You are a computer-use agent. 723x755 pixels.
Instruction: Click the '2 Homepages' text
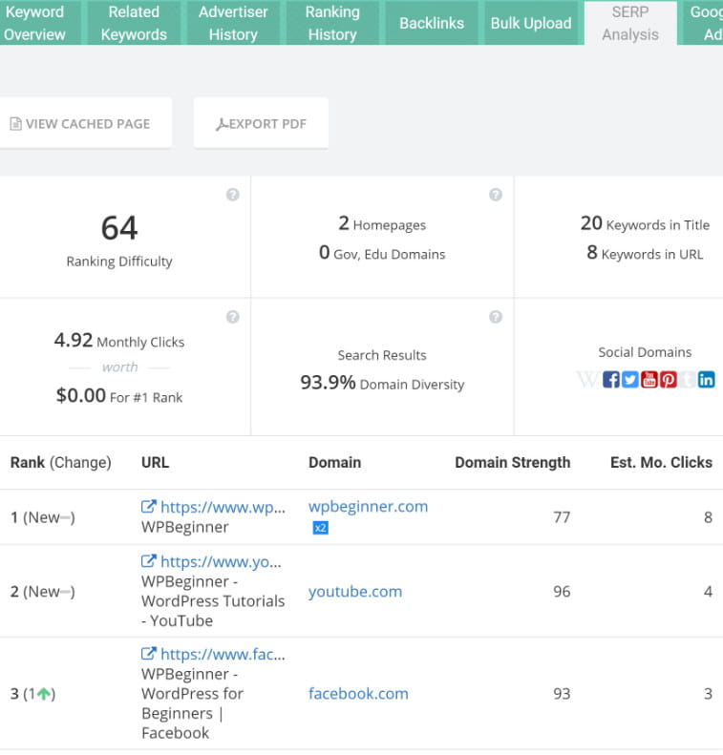point(382,224)
